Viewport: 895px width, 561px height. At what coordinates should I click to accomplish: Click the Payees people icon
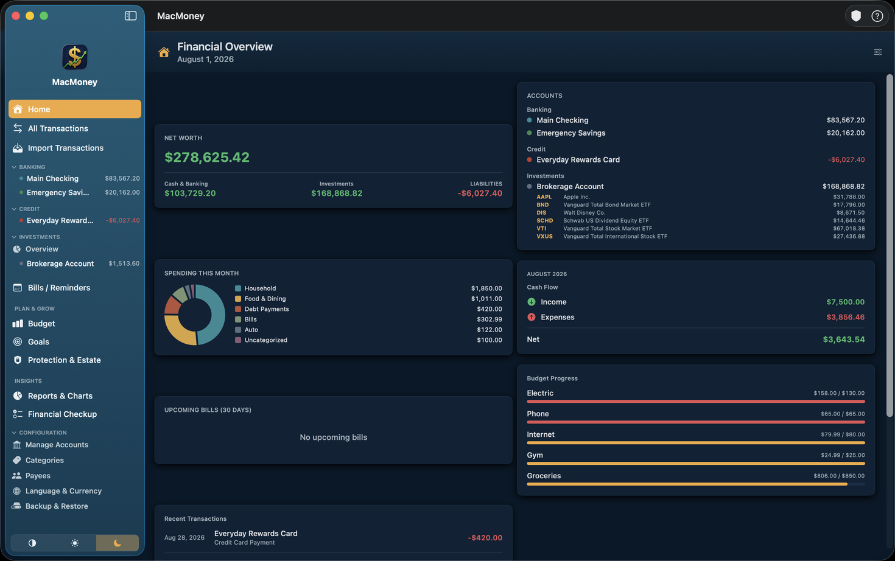click(x=16, y=476)
